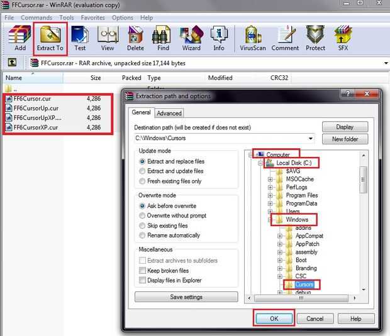
Task: Click the folder tree horizontal scrollbar
Action: [301, 298]
